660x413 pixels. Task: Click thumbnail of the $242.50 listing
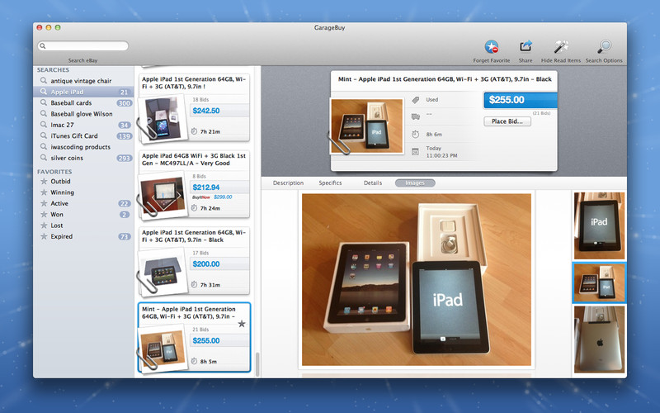pos(163,117)
